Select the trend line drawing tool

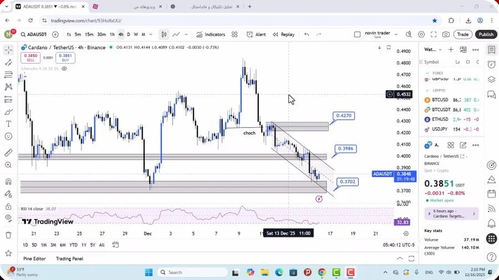(8, 63)
